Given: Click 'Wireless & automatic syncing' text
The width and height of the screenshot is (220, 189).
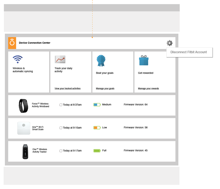Looking at the screenshot, I should (23, 70).
